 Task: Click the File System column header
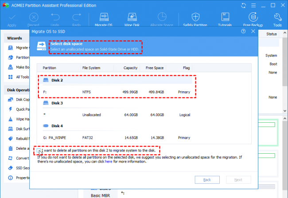[x=97, y=68]
